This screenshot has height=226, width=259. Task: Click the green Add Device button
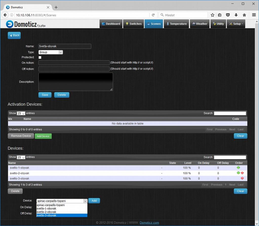click(43, 136)
